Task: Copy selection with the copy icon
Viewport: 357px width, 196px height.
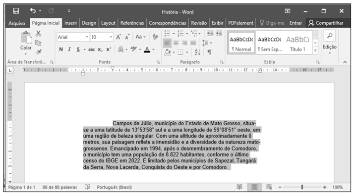Action: coord(38,43)
